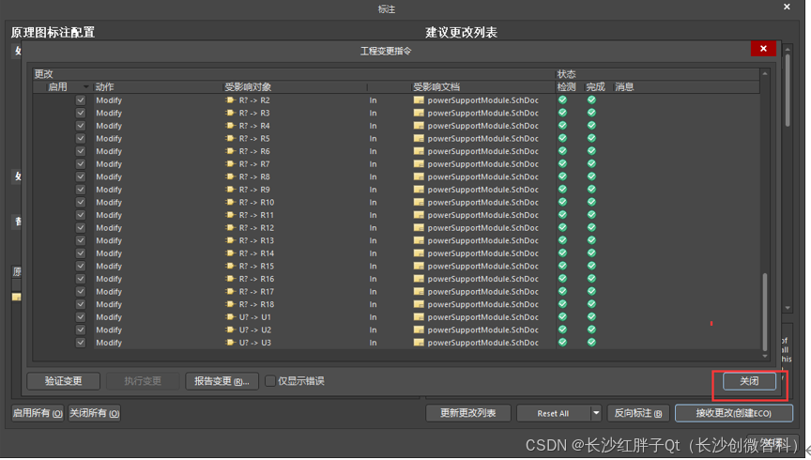Click the annotate dialog's right scrollbar thumb
This screenshot has height=460, width=811.
coord(788,89)
